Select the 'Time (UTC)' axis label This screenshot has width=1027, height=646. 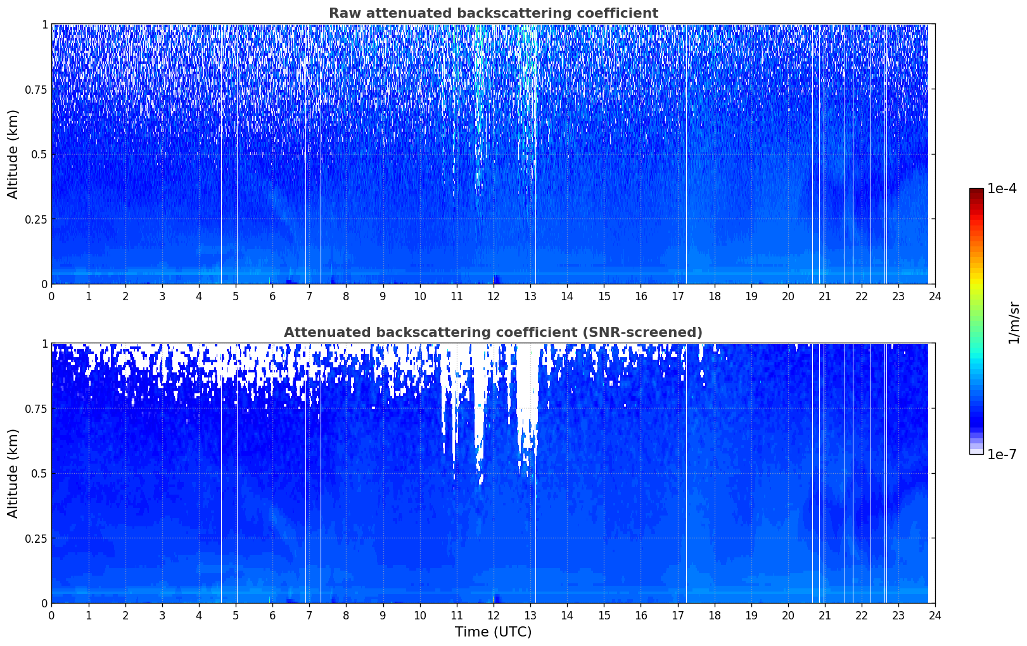(493, 632)
